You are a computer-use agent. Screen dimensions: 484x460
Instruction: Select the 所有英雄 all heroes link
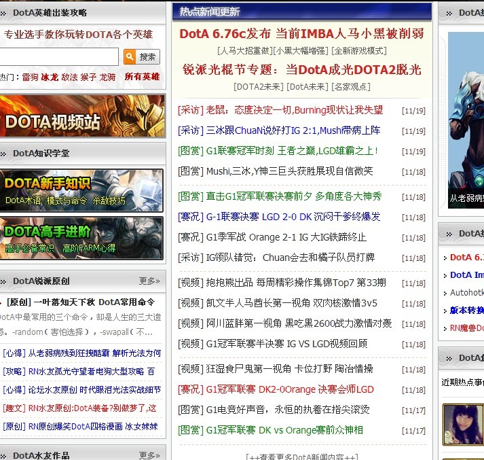(142, 77)
